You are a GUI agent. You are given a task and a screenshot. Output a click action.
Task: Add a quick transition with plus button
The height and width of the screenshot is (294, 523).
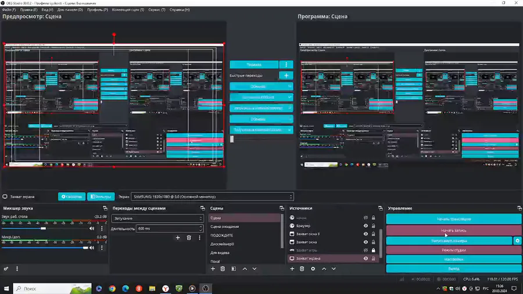tap(286, 76)
